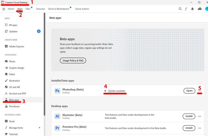Open Photoshop (Beta) more options ellipsis
Screen dimensions: 208x136
point(199,91)
